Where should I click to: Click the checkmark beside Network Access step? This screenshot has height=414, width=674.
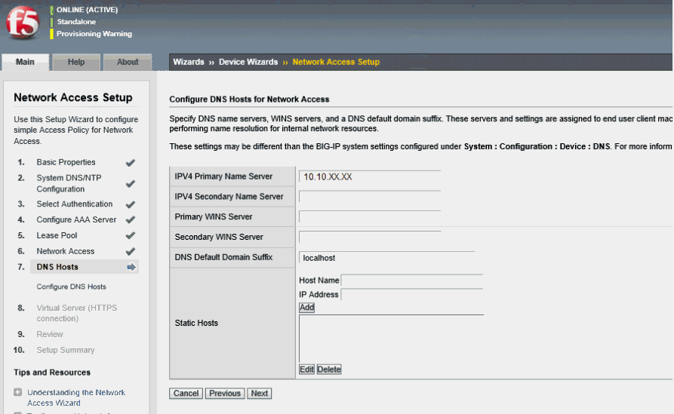point(130,252)
